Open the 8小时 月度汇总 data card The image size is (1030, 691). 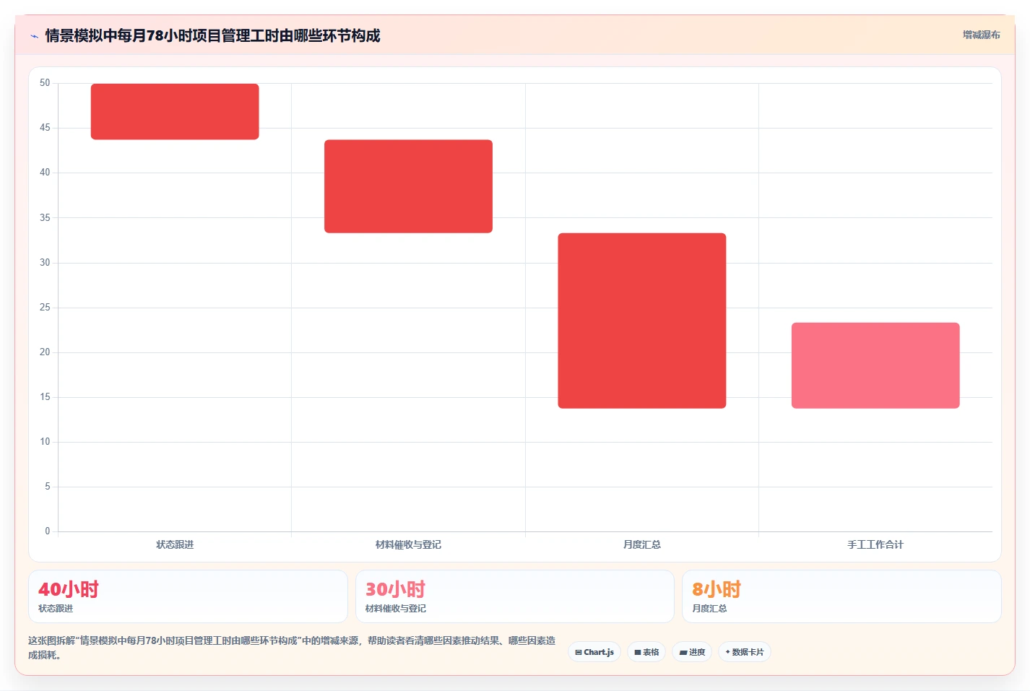(x=841, y=596)
